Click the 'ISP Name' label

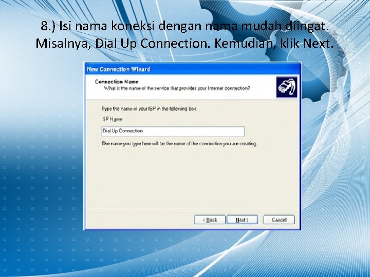click(x=112, y=119)
